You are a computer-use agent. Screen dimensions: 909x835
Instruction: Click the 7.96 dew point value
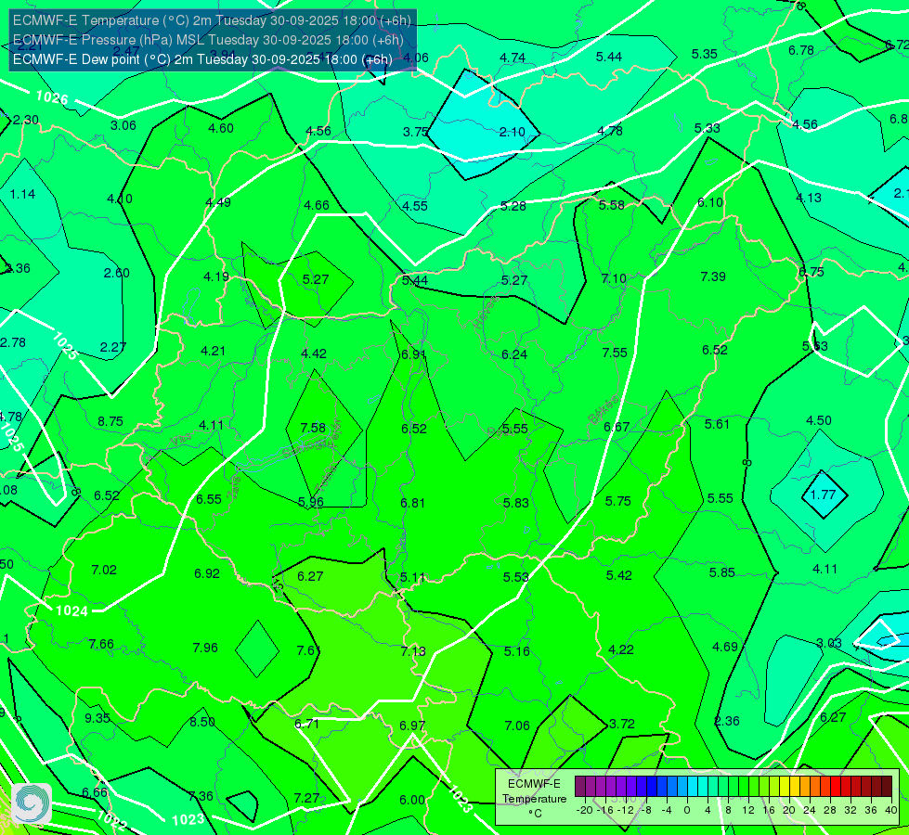coord(205,648)
